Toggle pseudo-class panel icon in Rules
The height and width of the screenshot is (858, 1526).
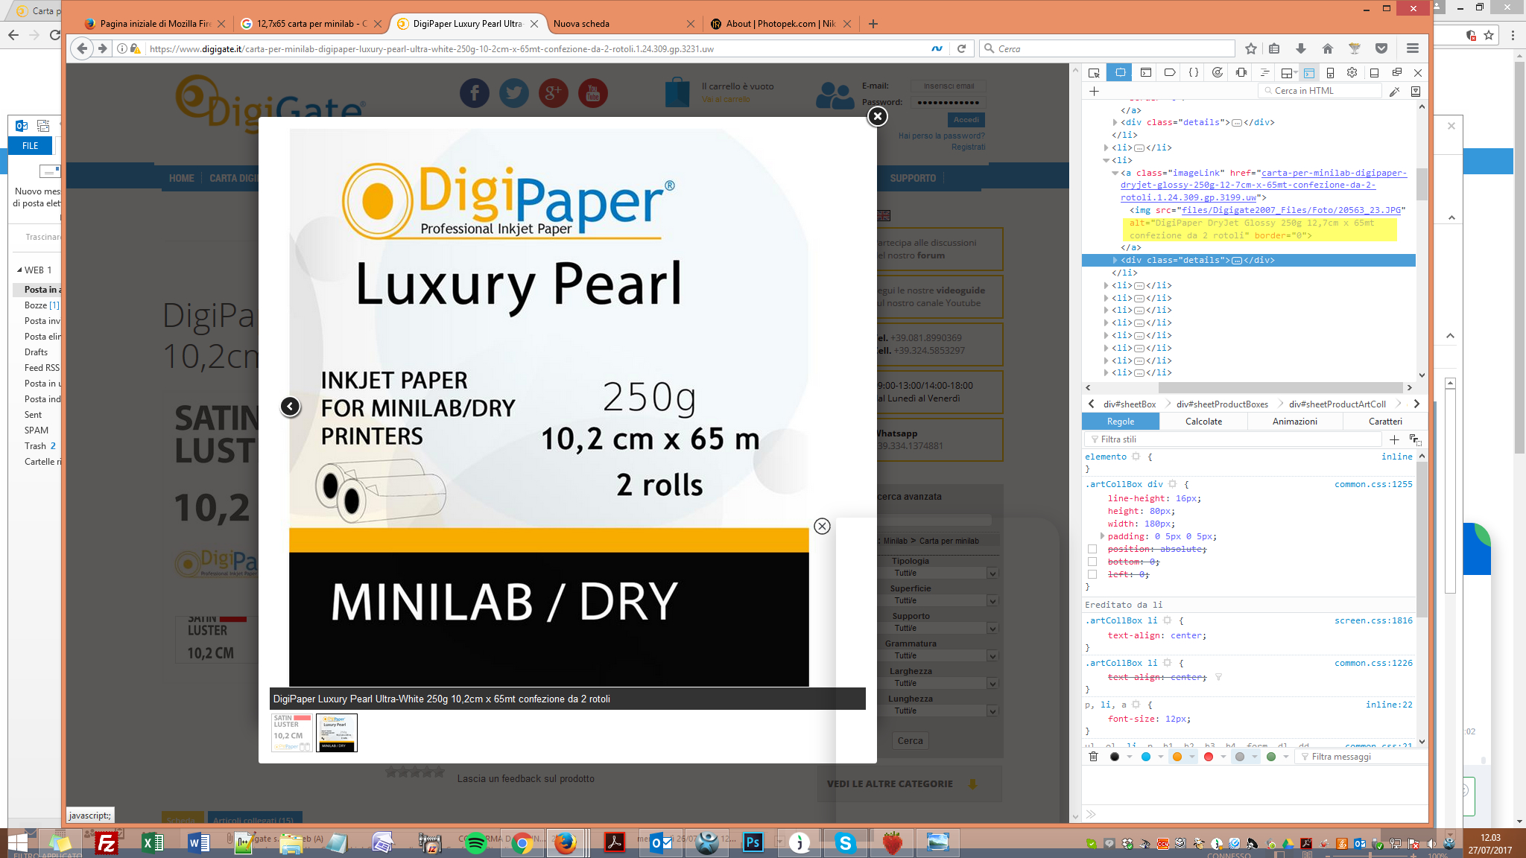point(1415,439)
